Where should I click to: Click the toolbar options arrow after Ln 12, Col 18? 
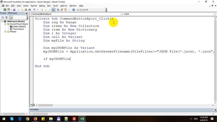point(106,10)
